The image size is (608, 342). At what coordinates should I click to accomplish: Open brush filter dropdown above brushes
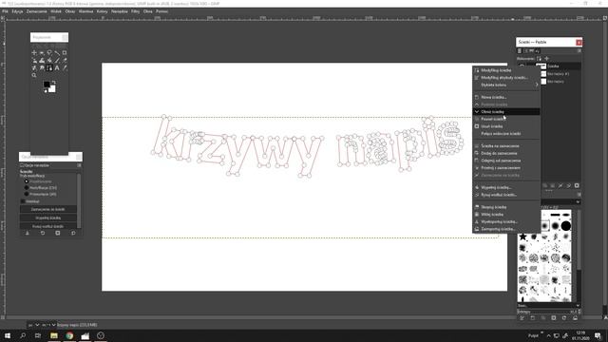pyautogui.click(x=578, y=201)
